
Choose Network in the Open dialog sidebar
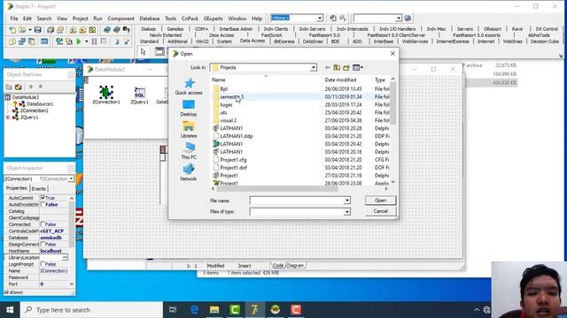(189, 172)
